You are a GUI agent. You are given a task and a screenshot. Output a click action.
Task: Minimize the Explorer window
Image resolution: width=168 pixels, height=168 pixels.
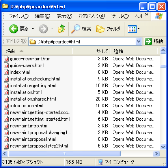pos(143,6)
